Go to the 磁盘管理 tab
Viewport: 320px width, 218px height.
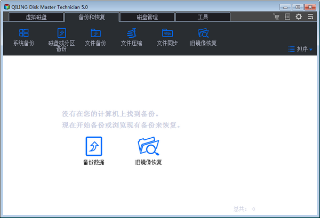point(147,17)
